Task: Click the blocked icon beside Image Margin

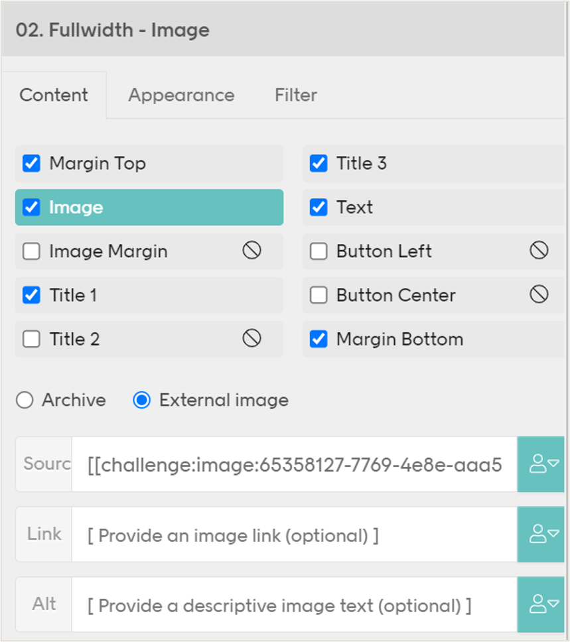Action: click(251, 251)
